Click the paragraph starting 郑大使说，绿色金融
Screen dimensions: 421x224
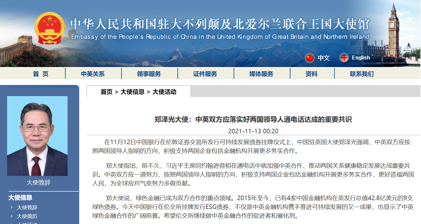253,207
